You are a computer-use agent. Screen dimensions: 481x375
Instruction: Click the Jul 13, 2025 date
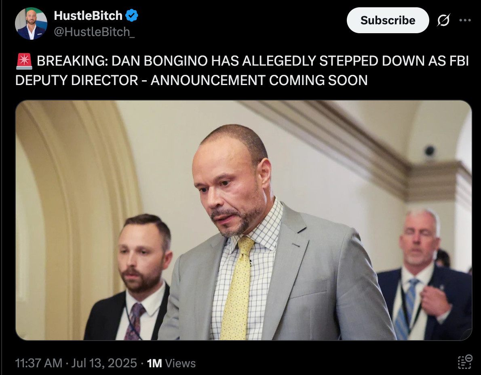coord(104,363)
